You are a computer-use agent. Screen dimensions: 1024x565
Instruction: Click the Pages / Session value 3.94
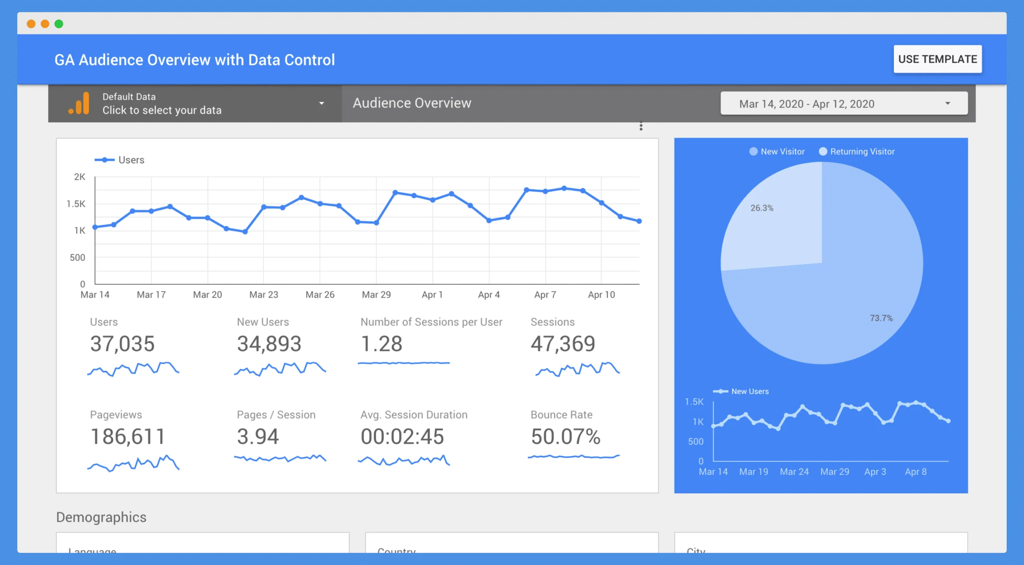pyautogui.click(x=258, y=437)
